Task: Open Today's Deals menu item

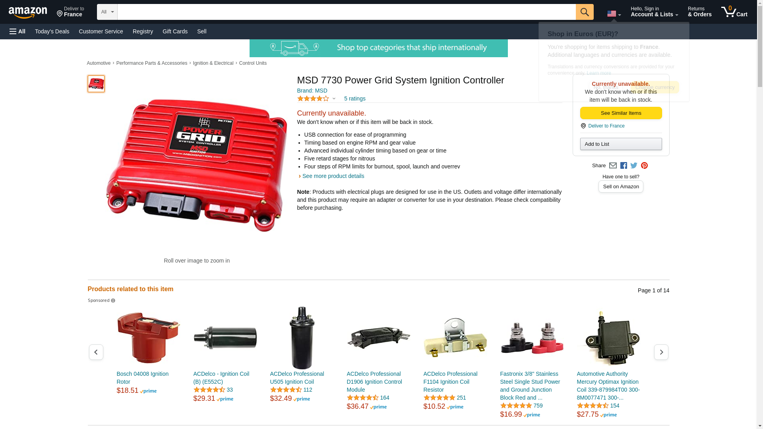Action: 52,31
